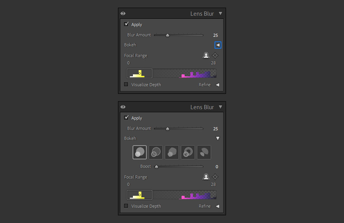
Task: Uncheck the Apply checkbox in upper panel
Action: (126, 24)
